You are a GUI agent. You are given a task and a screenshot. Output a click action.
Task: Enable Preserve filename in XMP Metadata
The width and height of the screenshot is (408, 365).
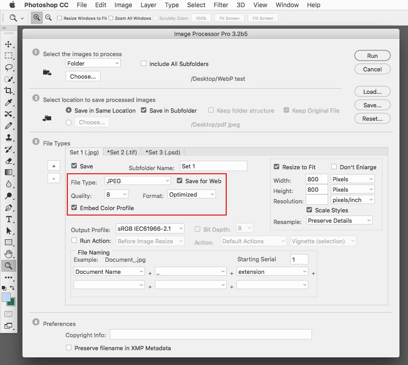[x=69, y=347]
